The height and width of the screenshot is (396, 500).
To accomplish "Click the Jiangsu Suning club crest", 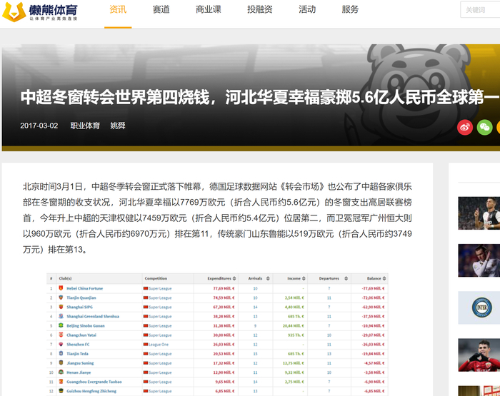I will tap(61, 362).
